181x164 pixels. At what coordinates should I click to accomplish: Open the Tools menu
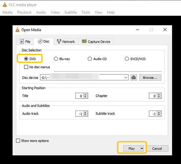point(86,12)
